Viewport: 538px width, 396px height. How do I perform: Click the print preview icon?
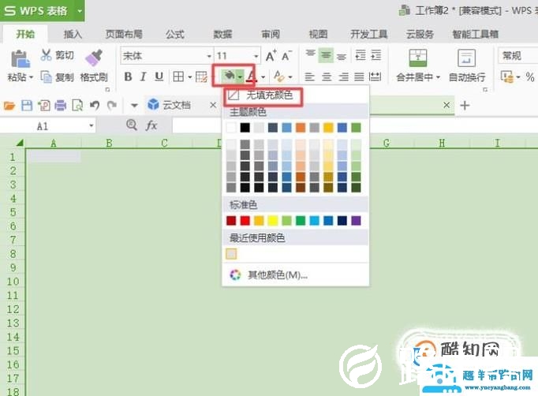77,106
